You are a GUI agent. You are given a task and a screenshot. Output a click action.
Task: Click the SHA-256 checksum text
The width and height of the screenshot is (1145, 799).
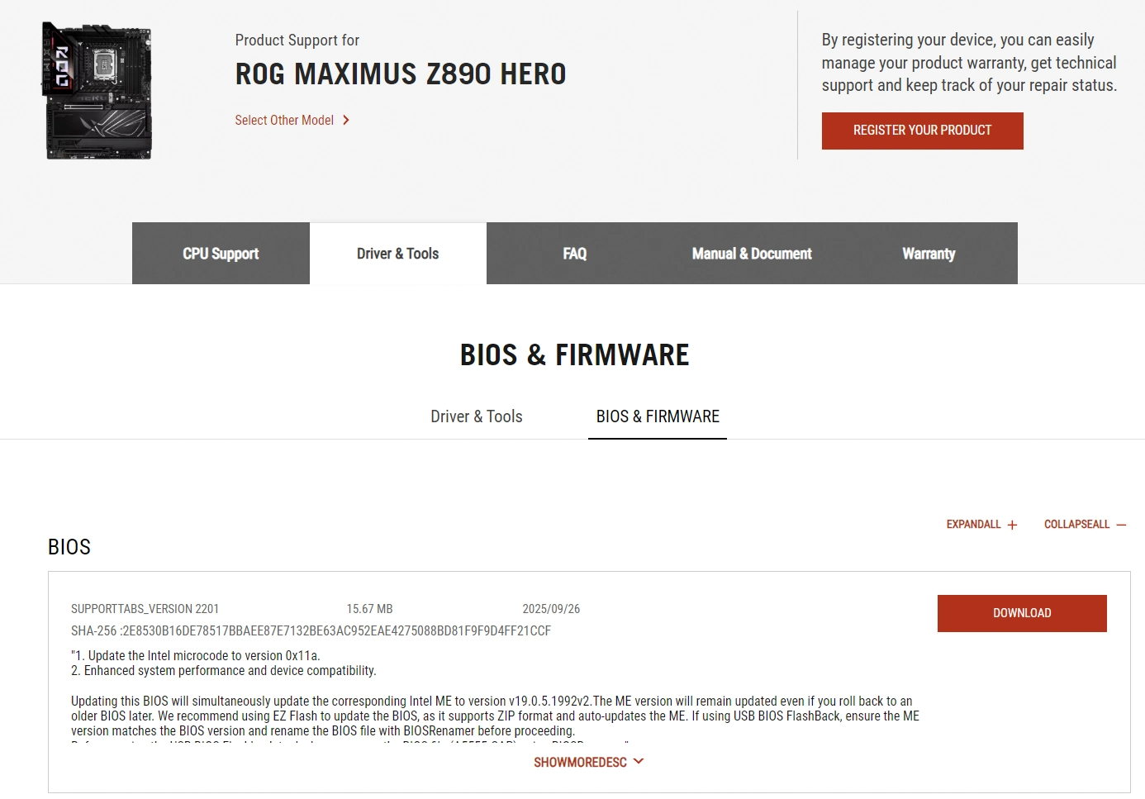[310, 630]
